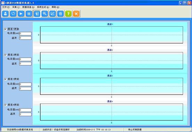The width and height of the screenshot is (192, 132).
Task: Click the chart graph toolbar icon
Action: coord(53,14)
